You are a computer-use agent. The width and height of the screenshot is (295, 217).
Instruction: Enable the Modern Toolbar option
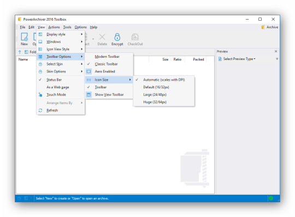pos(109,57)
